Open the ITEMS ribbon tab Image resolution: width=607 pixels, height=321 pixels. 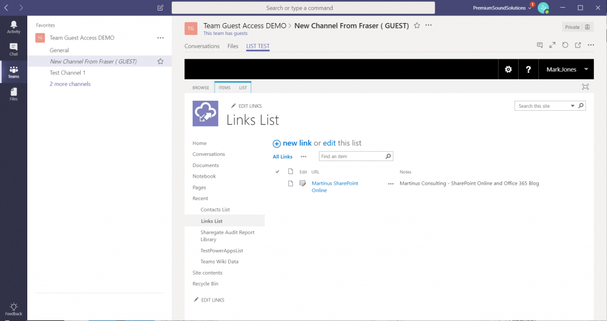(x=224, y=88)
